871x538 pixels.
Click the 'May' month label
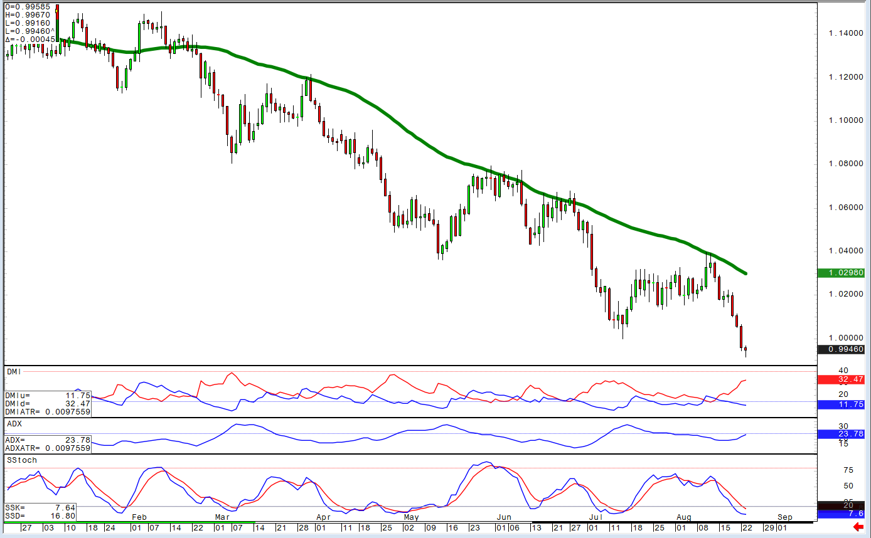411,517
